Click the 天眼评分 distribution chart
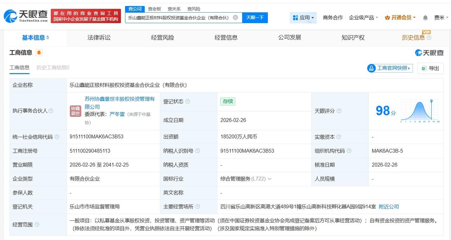This screenshot has height=240, width=451. [x=420, y=111]
